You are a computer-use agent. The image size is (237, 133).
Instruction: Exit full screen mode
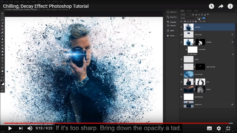pos(228,128)
